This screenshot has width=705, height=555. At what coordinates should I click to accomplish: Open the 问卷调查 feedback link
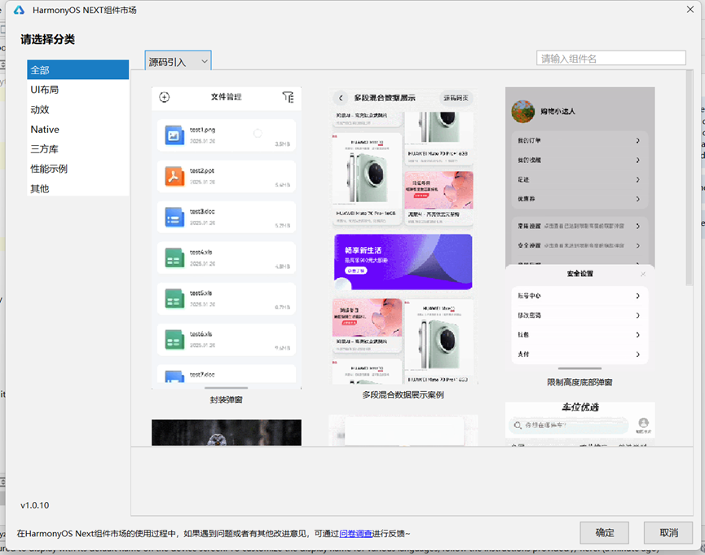point(355,534)
